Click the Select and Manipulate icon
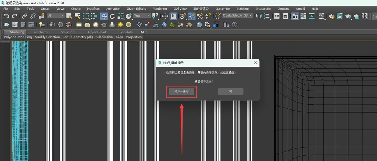Screen dimensions: 377x161 (x=165, y=16)
